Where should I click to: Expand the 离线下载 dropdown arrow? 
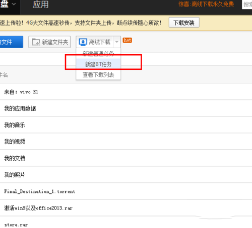point(117,42)
